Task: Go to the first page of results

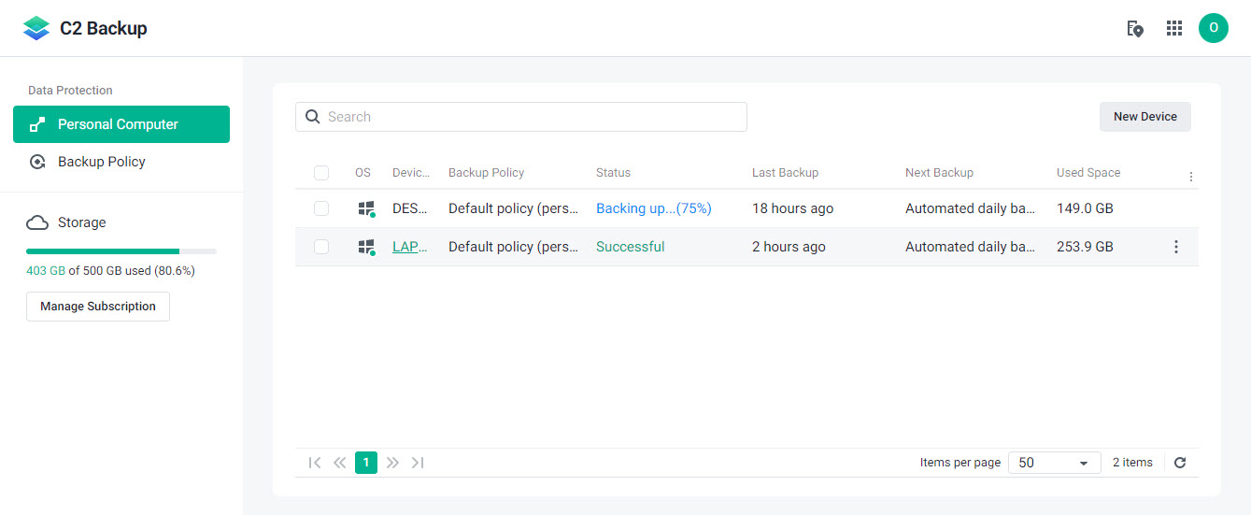Action: click(x=315, y=463)
